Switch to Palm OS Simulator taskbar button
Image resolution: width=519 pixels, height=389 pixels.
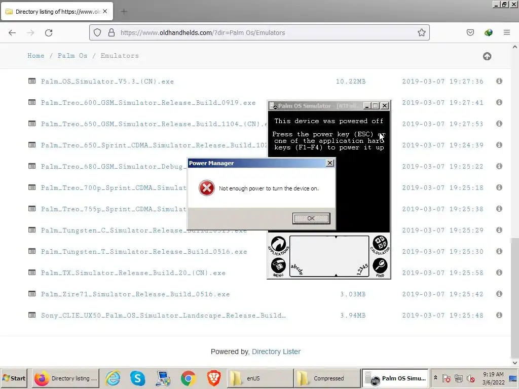(395, 378)
